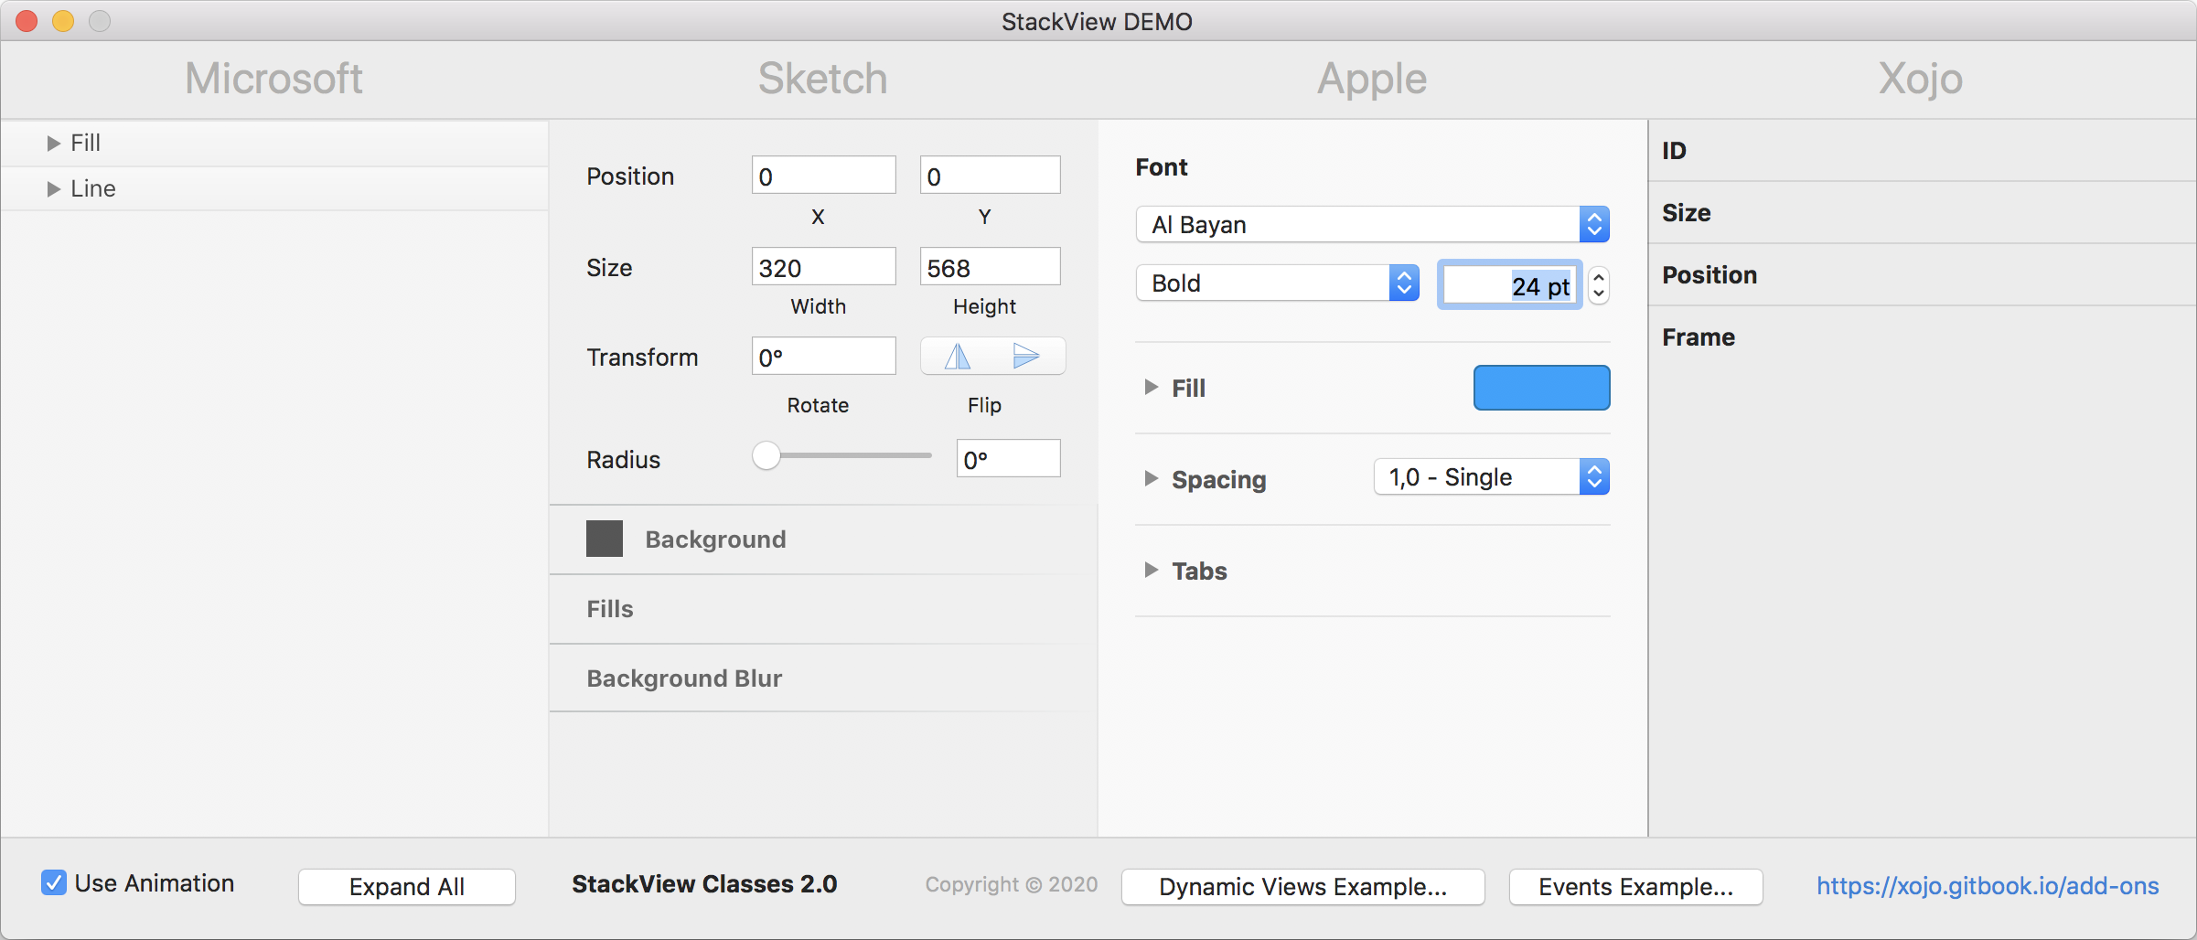
Task: Click the Position X input field
Action: tap(823, 176)
